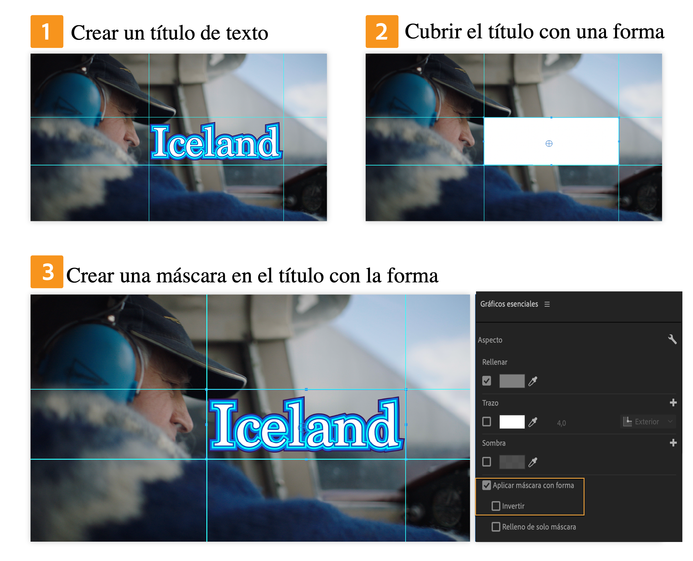Open Gráficos esenciales panel menu icon
The height and width of the screenshot is (561, 693).
click(547, 304)
